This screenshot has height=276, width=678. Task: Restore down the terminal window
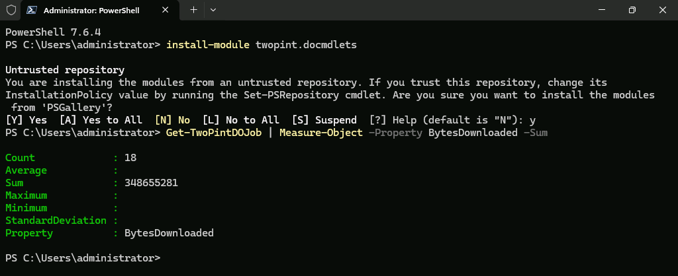(632, 9)
